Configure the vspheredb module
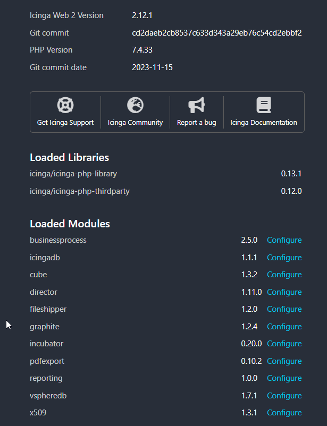This screenshot has width=327, height=426. click(284, 396)
